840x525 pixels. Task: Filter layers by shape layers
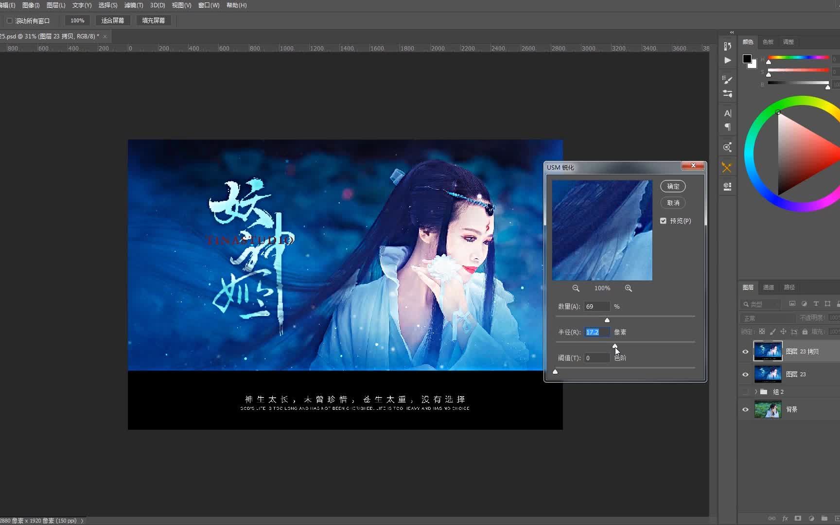coord(827,304)
